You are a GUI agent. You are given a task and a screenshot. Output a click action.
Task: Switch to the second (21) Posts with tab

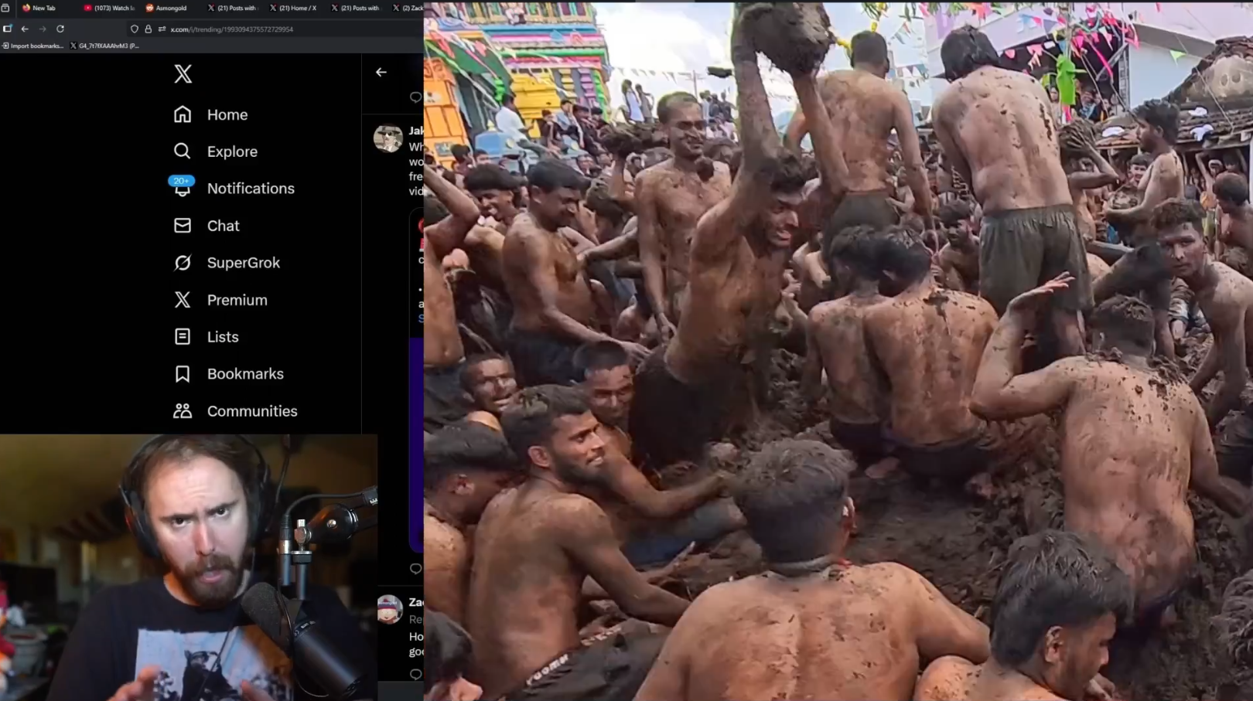click(357, 8)
